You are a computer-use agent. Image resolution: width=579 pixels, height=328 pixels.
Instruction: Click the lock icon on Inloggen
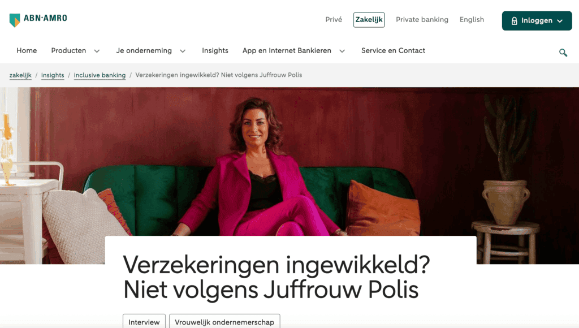coord(514,21)
